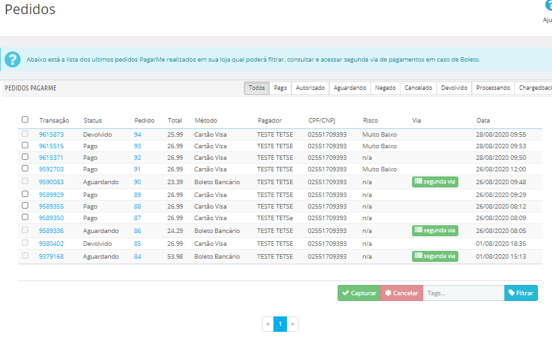
Task: Select the date 28/08/2020 09:55
Action: point(501,135)
